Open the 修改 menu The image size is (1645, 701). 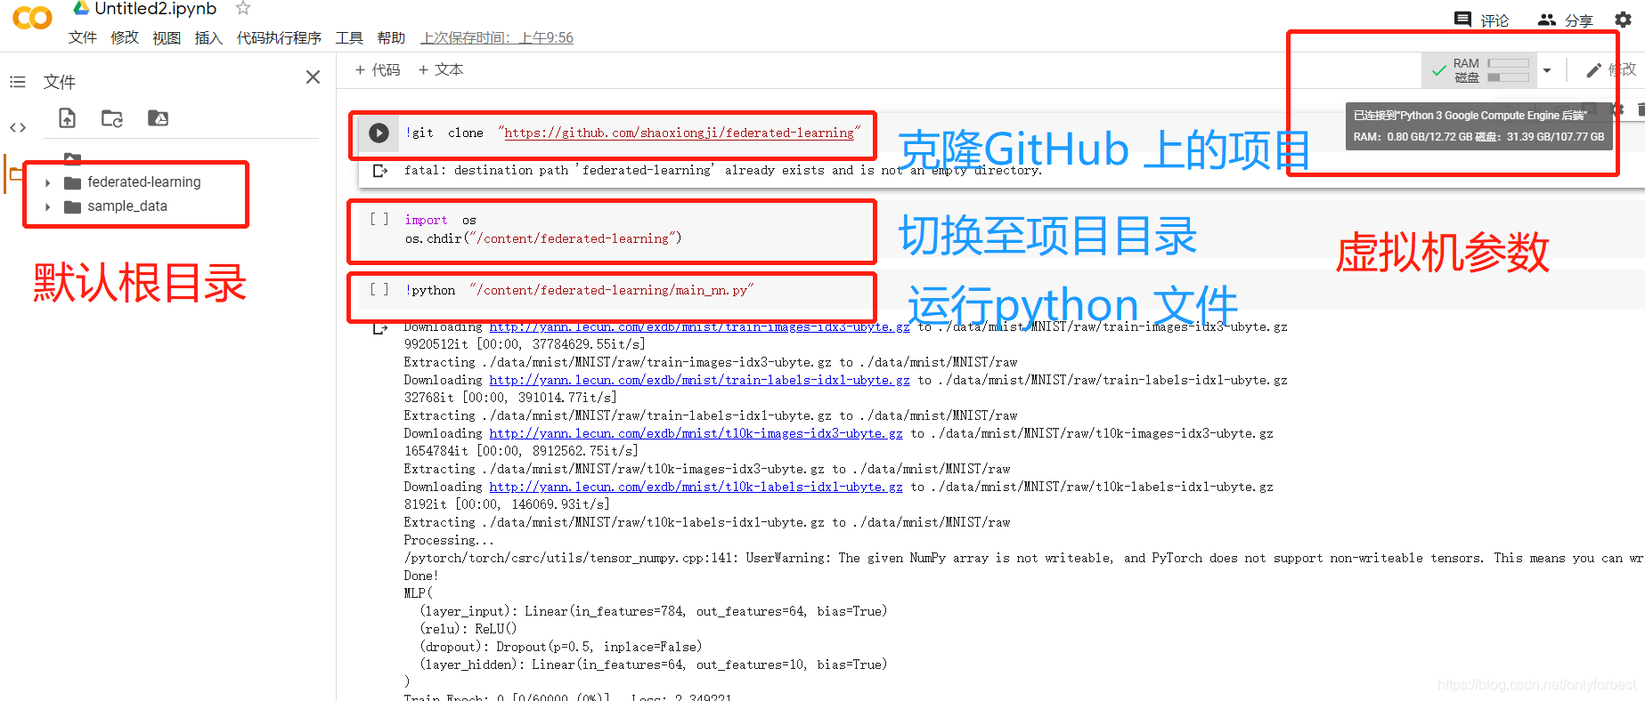(125, 37)
